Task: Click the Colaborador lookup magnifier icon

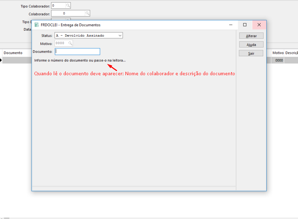Action: (88, 13)
